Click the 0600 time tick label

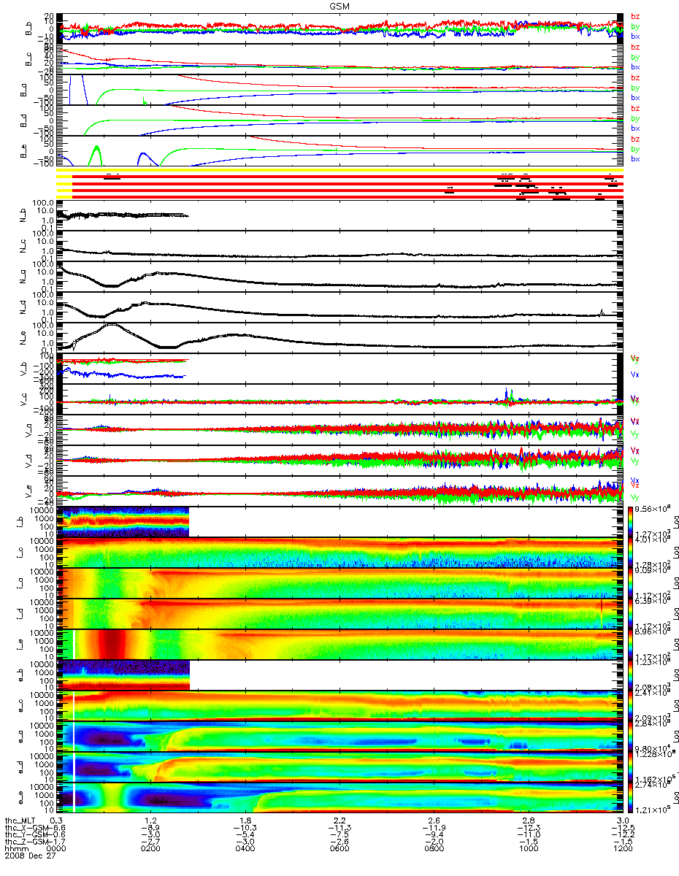click(x=339, y=849)
